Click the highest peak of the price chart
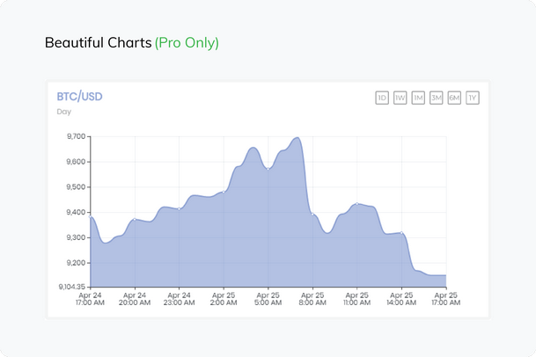Screen dimensions: 536x357 tap(297, 138)
